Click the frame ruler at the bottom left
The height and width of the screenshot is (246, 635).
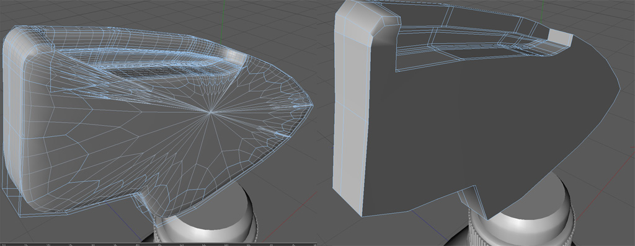click(158, 244)
